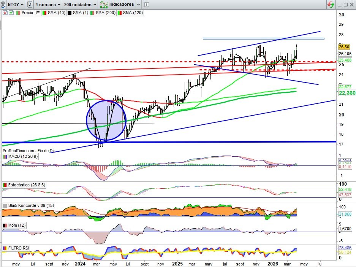Screen dimensions: 356x267
Task: Open MACD (12 26 9) panel settings
Action: point(20,156)
